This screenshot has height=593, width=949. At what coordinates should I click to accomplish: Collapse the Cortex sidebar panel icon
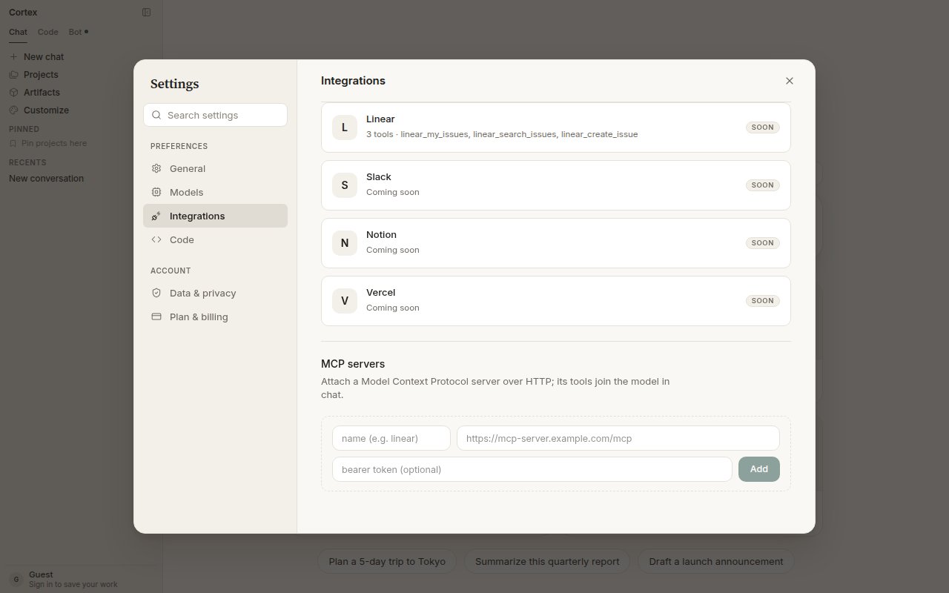coord(146,12)
